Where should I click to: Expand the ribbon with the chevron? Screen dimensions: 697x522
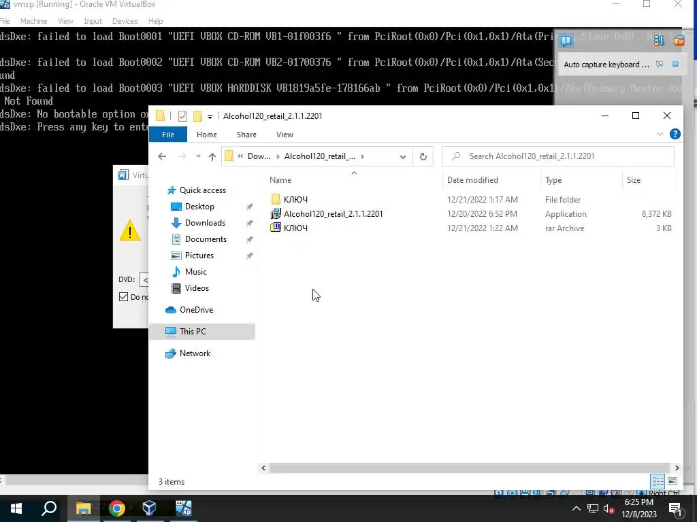point(660,134)
